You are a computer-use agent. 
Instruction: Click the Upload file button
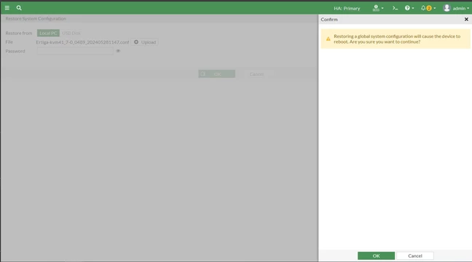[x=145, y=42]
